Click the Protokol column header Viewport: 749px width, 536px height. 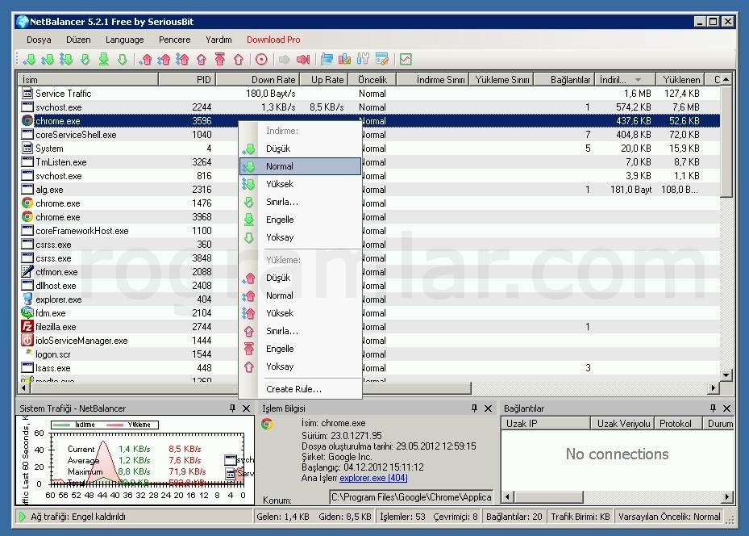click(678, 424)
